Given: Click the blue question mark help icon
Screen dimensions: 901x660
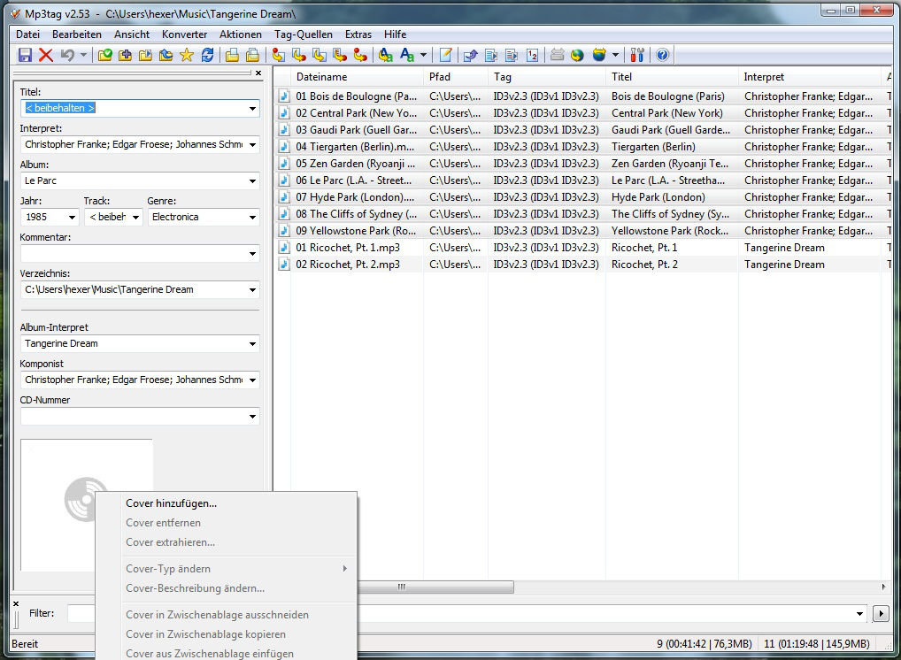Looking at the screenshot, I should click(662, 55).
